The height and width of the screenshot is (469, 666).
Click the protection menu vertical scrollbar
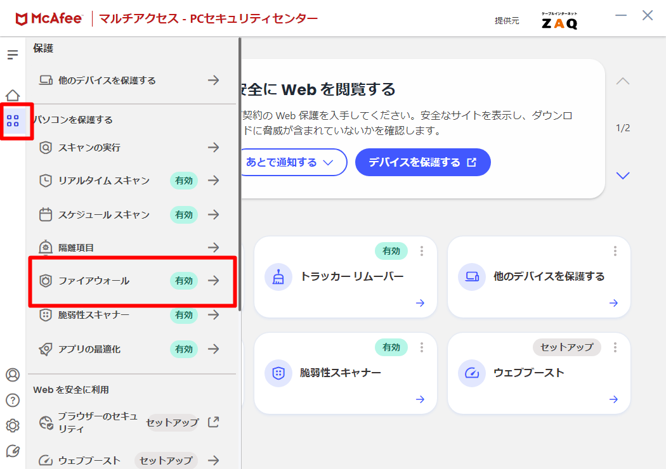(240, 174)
